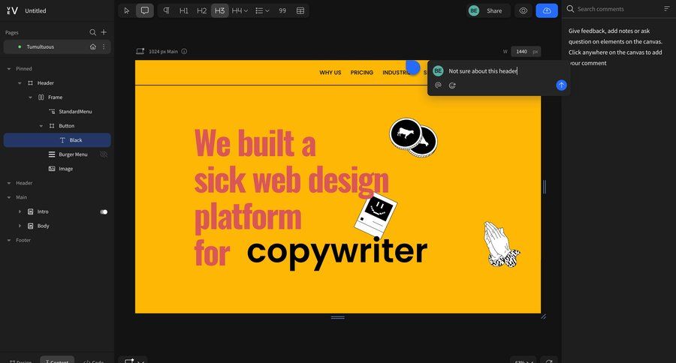The image size is (676, 363).
Task: Focus the Search comments field
Action: coord(614,9)
